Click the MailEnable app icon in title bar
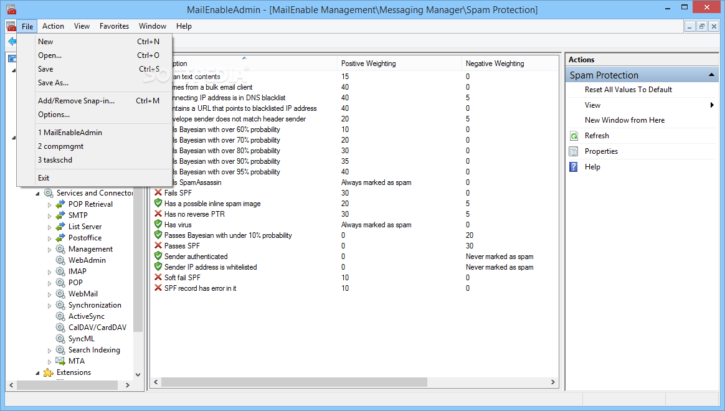The width and height of the screenshot is (725, 411). coord(11,9)
